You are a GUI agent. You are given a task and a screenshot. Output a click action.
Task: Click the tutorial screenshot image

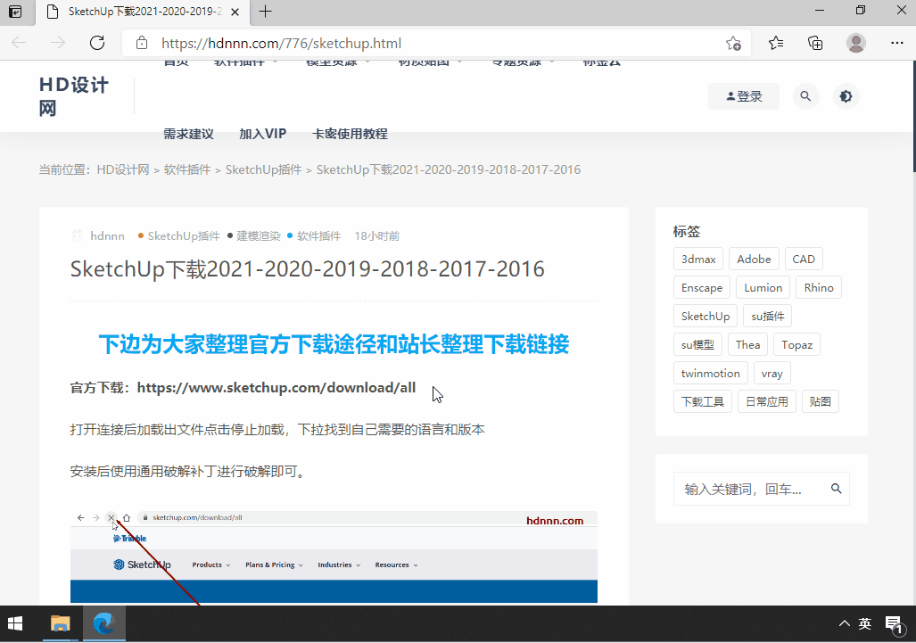(x=334, y=557)
